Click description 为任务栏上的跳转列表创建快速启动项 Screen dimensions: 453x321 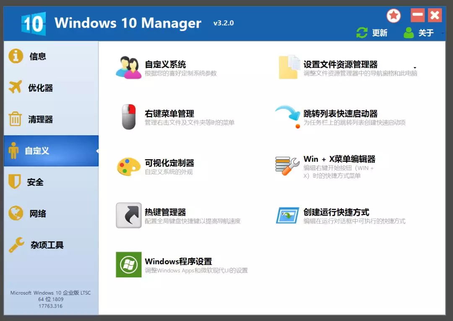point(354,123)
